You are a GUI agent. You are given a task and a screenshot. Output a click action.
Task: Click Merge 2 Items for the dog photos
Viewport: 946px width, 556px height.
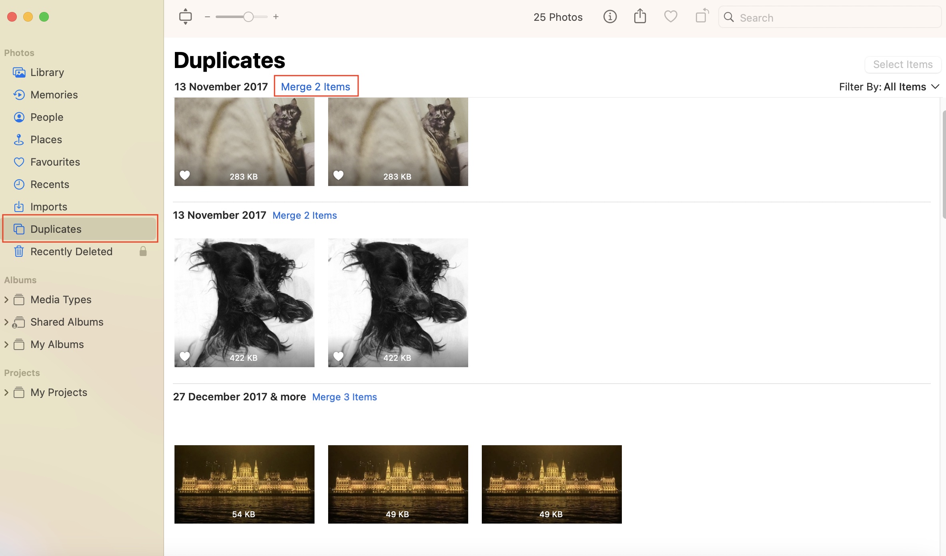305,215
